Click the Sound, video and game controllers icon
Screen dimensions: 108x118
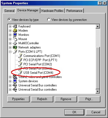tap(15, 77)
